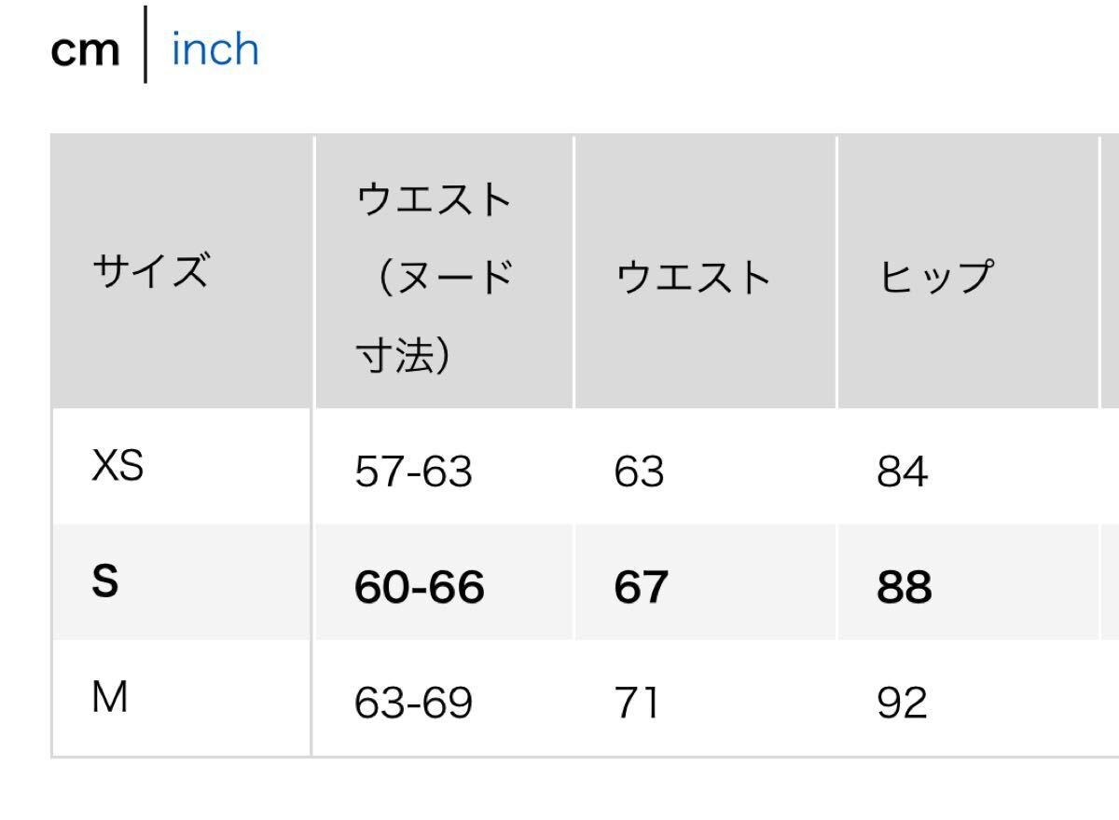The height and width of the screenshot is (820, 1119).
Task: Select the M size row label
Action: pos(110,698)
